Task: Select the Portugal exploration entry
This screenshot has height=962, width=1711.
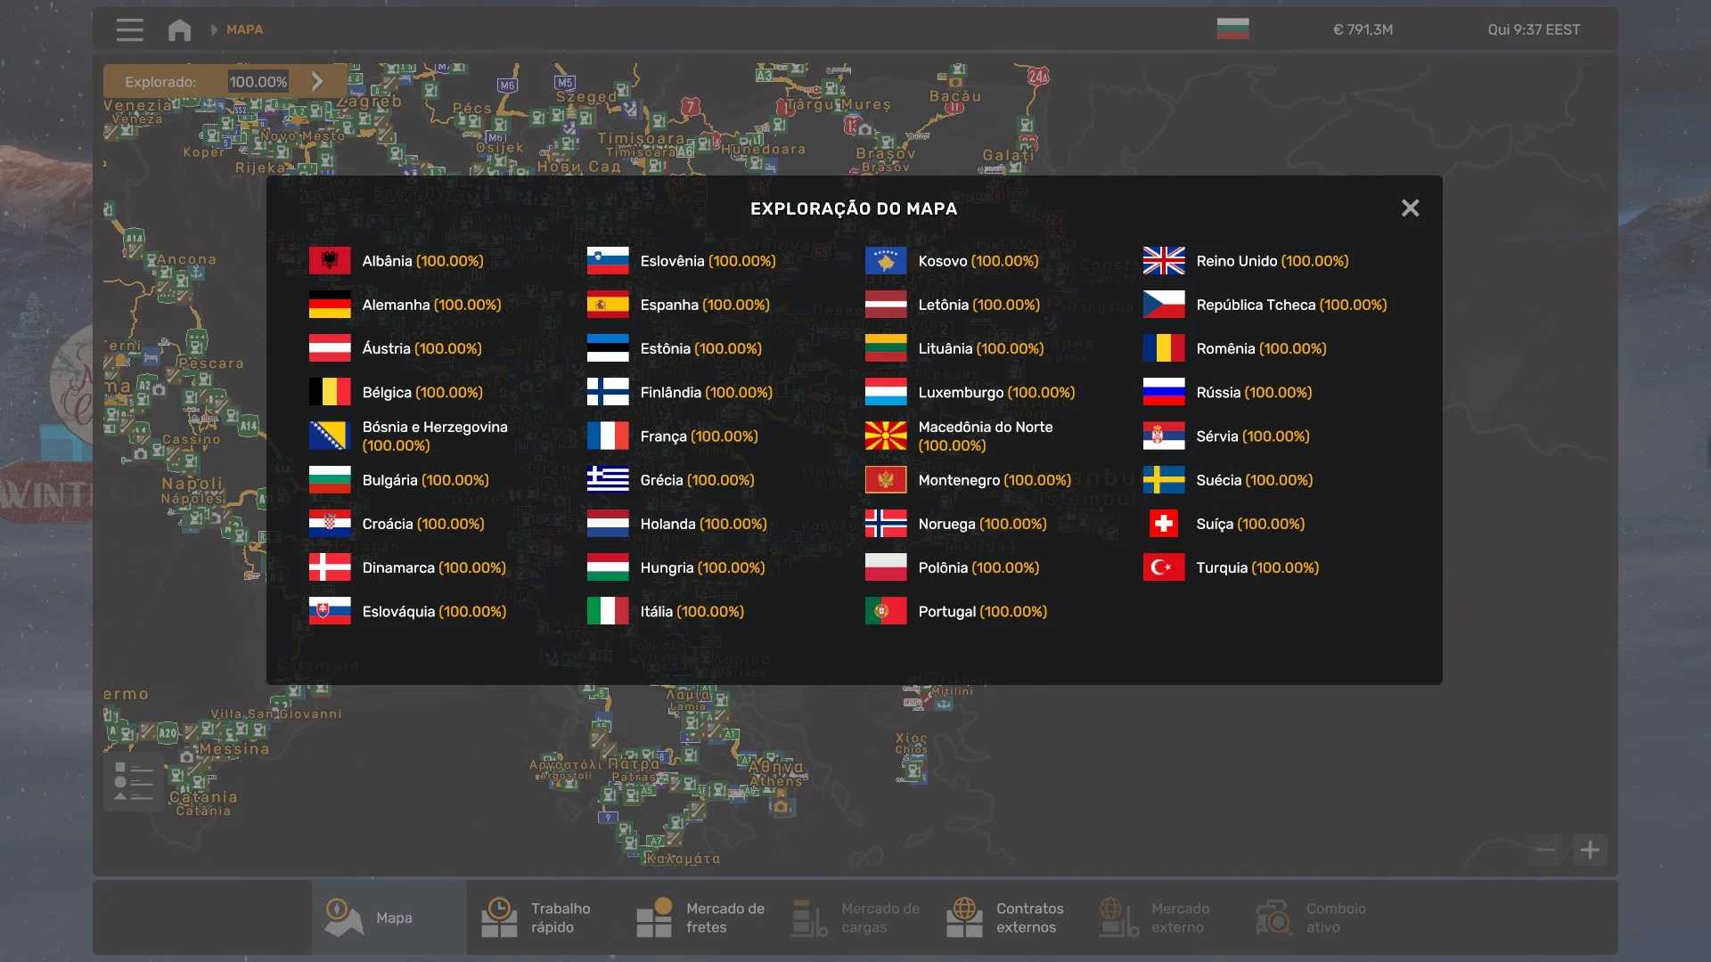Action: (x=981, y=612)
